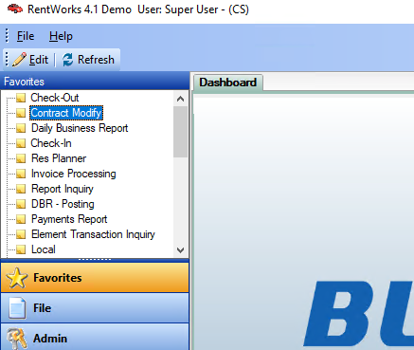Switch to the Dashboard tab

[227, 83]
